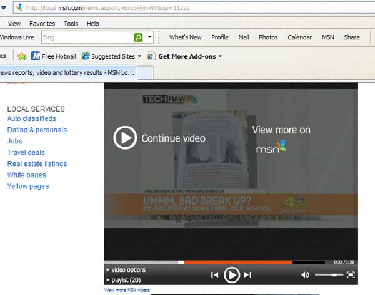Screen dimensions: 375x295
Task: Toggle fullscreen mode for the video
Action: pos(351,274)
